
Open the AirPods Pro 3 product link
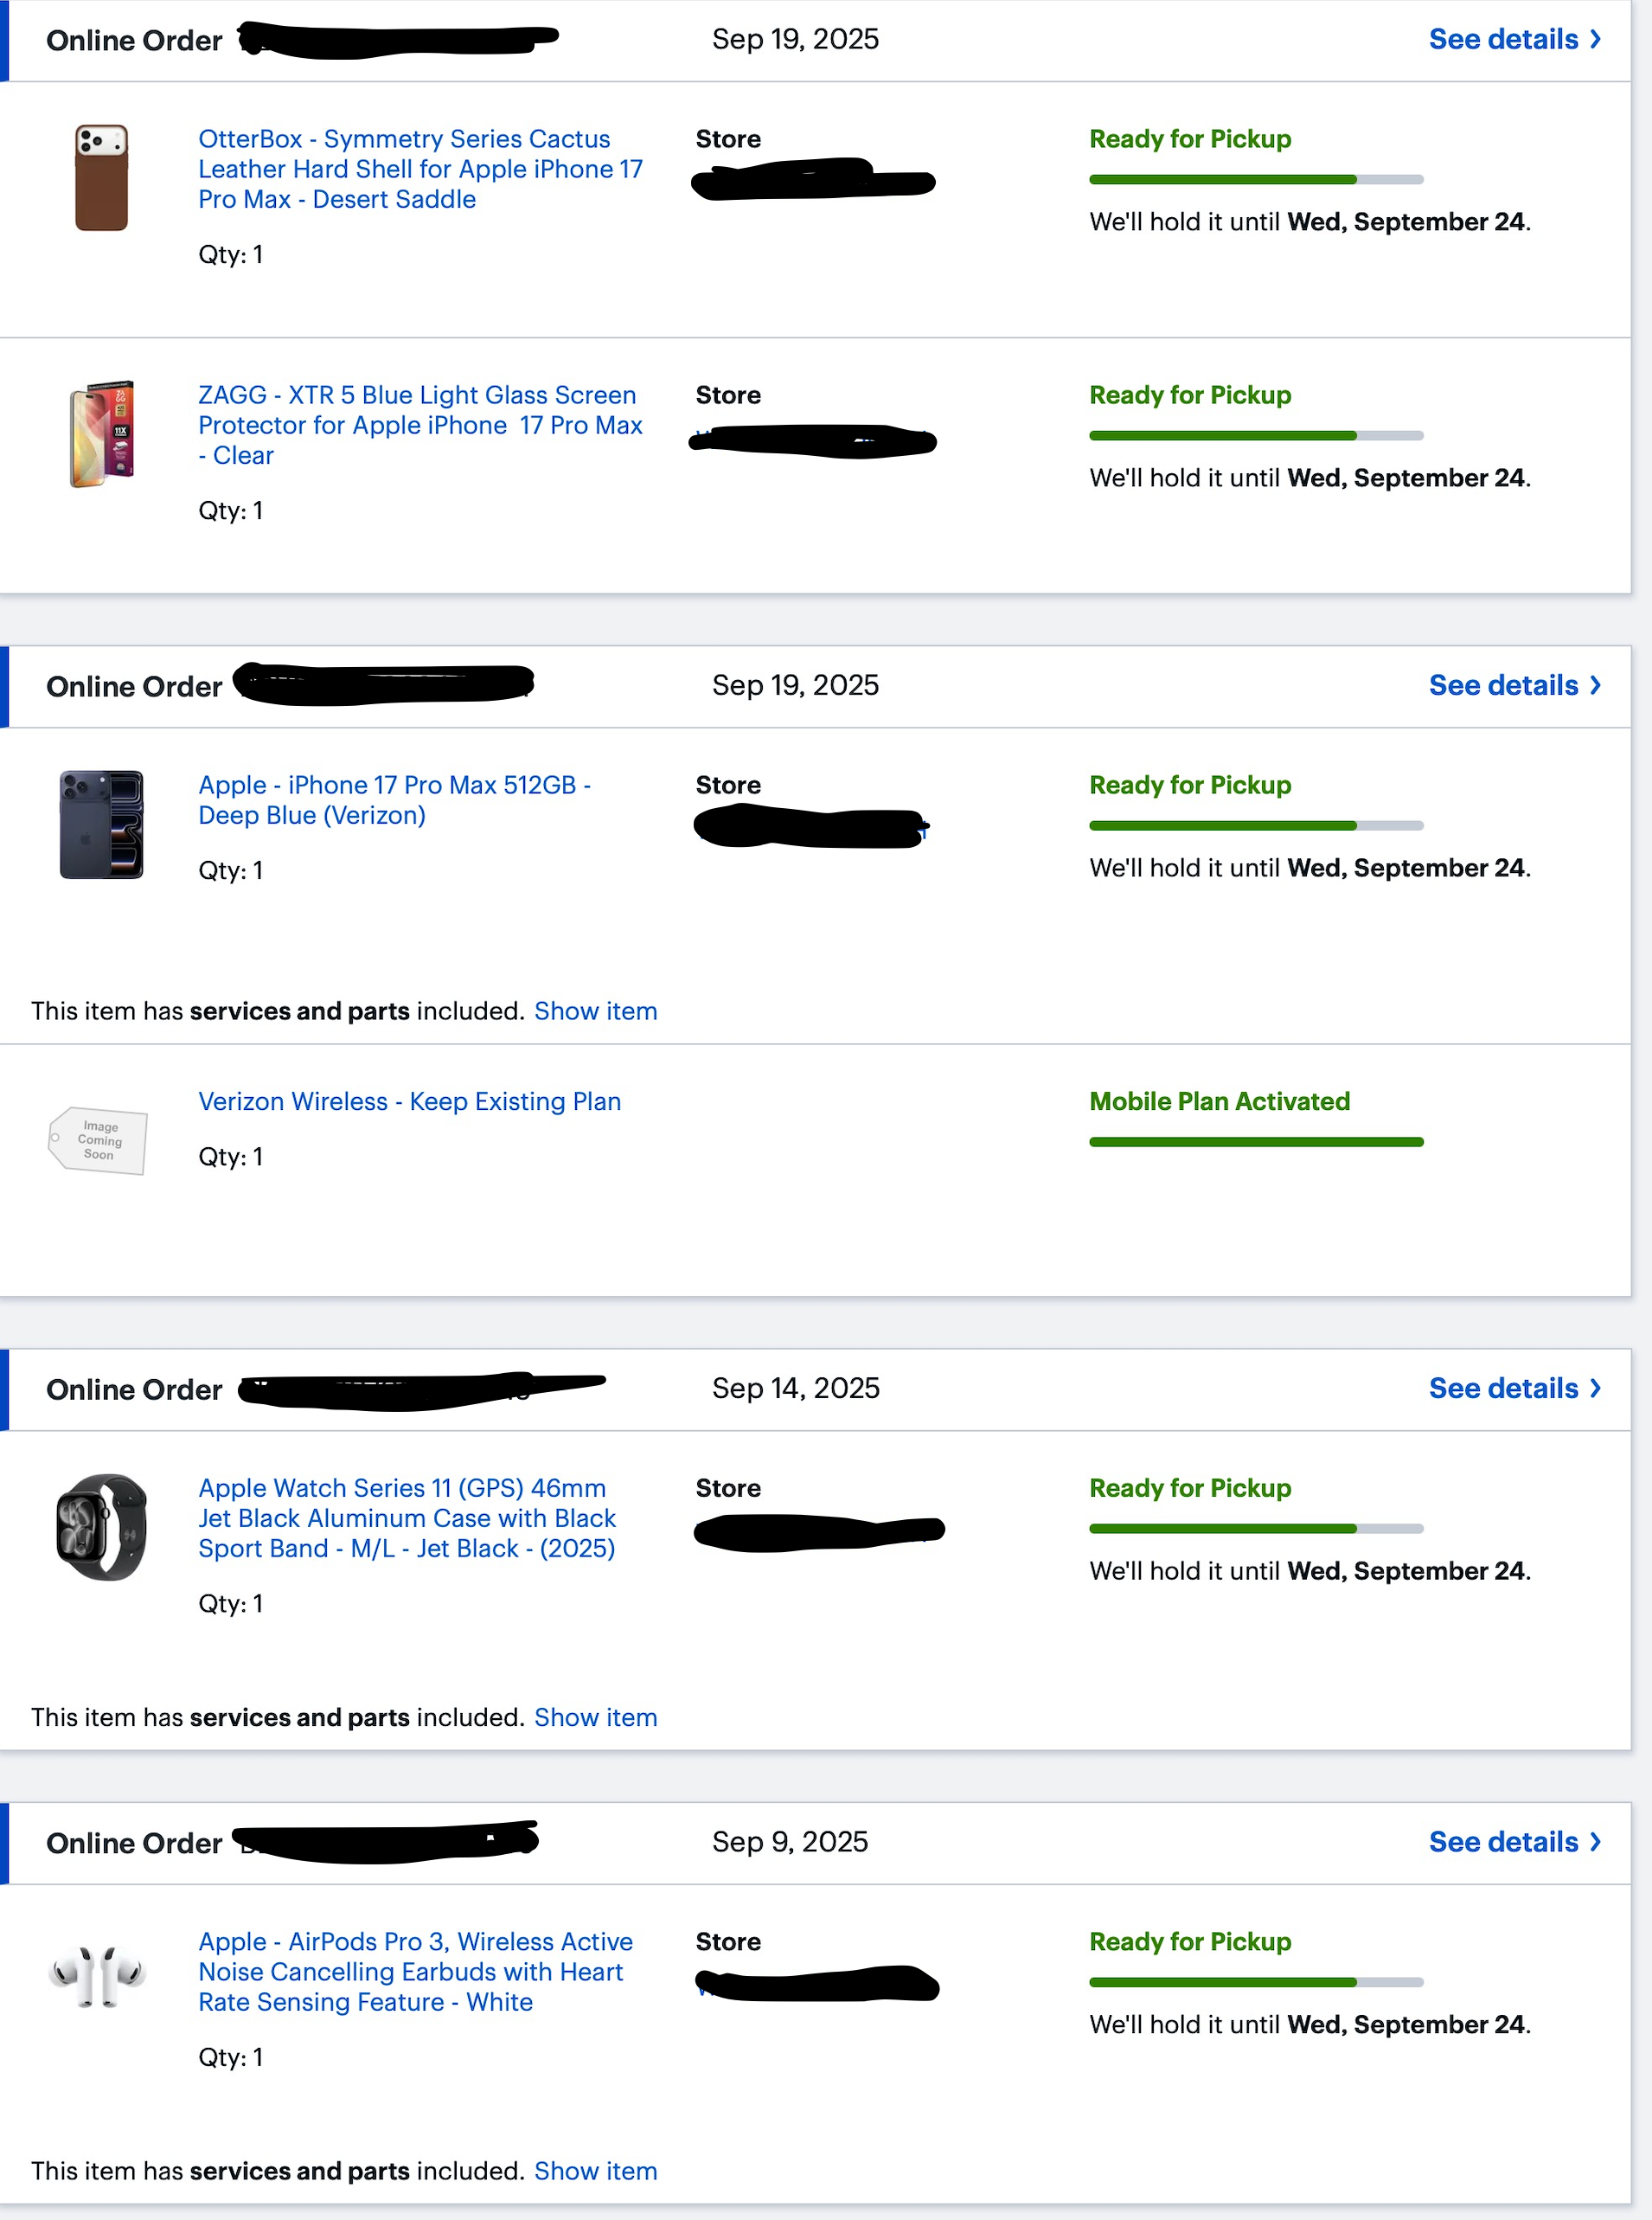pyautogui.click(x=415, y=1971)
